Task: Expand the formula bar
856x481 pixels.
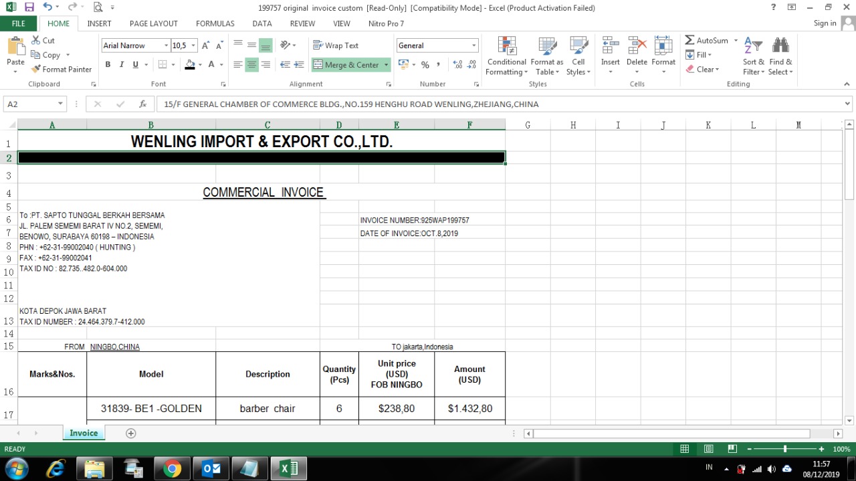Action: [x=848, y=104]
